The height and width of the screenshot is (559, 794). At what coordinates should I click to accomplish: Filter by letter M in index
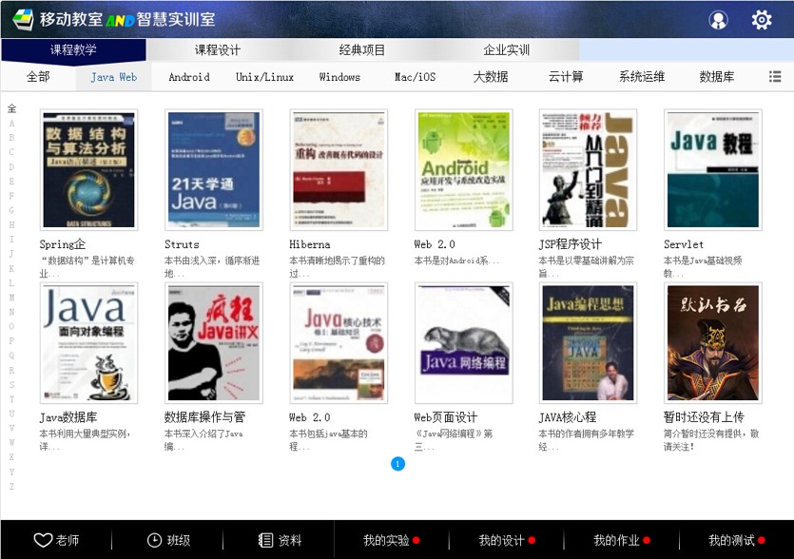click(11, 298)
